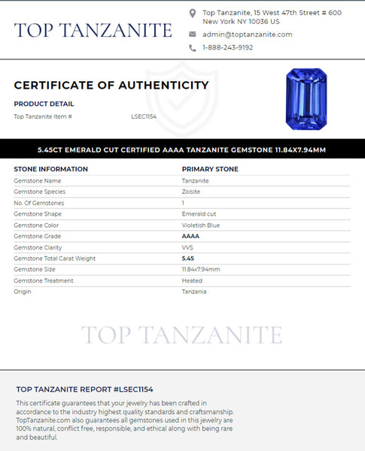Click the origin value 'Tanzania'
The width and height of the screenshot is (365, 451).
click(x=194, y=292)
